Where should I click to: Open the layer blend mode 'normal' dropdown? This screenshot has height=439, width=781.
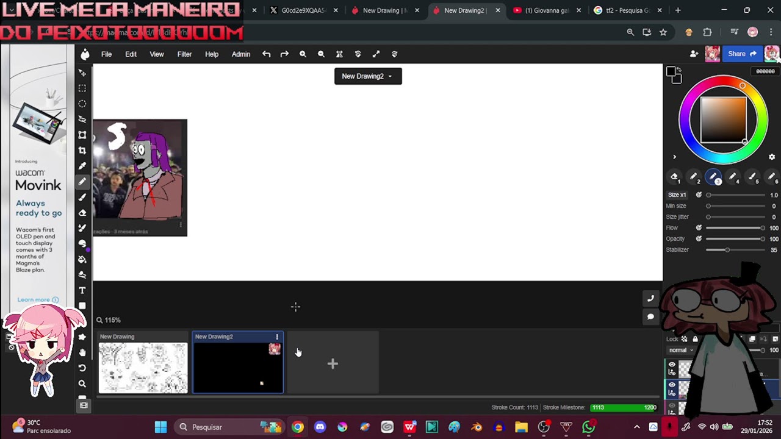pyautogui.click(x=680, y=350)
